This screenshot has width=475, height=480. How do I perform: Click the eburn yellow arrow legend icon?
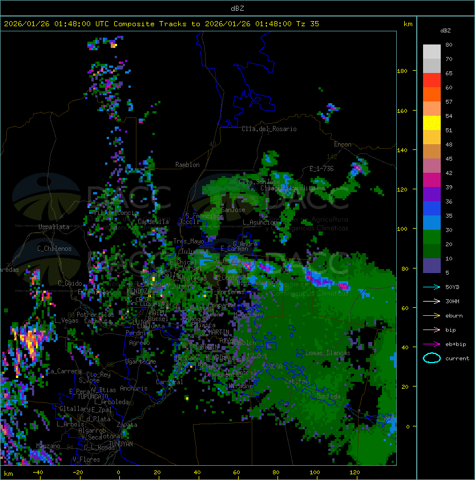point(432,315)
